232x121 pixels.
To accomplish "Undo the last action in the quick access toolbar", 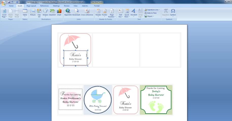I will click(x=12, y=2).
